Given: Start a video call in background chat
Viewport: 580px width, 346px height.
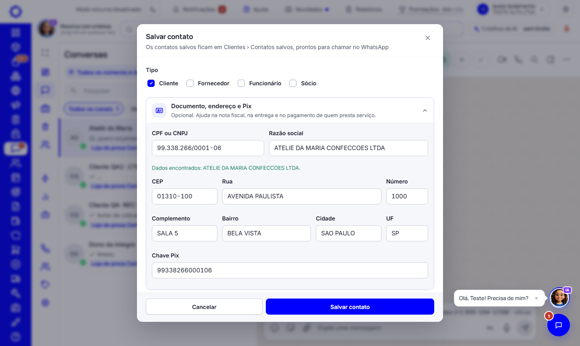Looking at the screenshot, I should (502, 60).
